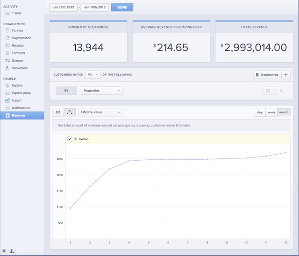Open the Lifetime value dropdown
Image resolution: width=299 pixels, height=256 pixels.
(x=100, y=112)
